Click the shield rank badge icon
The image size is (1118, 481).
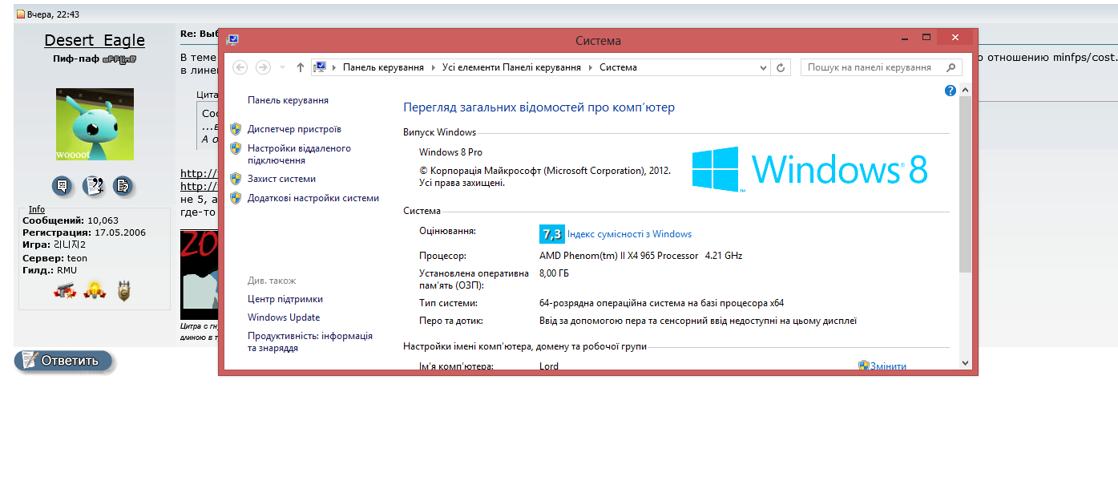coord(124,292)
